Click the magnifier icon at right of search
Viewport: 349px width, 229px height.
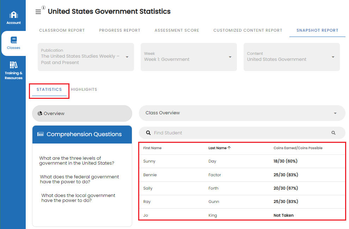pyautogui.click(x=333, y=133)
